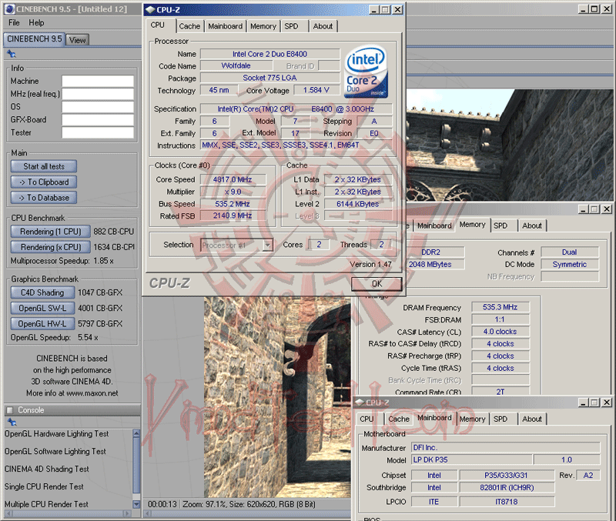Screen dimensions: 616x521
Task: Click the '2140.9 MHz' Rated FSB value
Action: [233, 215]
